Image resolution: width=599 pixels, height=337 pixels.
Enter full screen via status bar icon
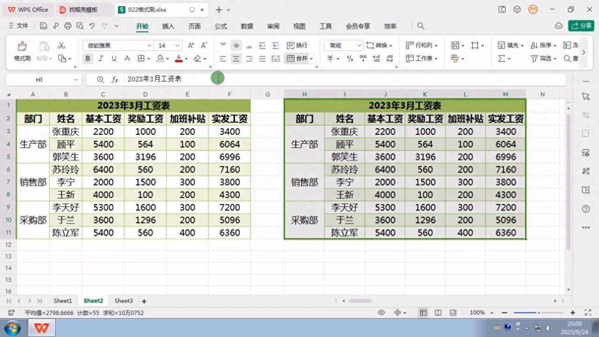coord(588,313)
